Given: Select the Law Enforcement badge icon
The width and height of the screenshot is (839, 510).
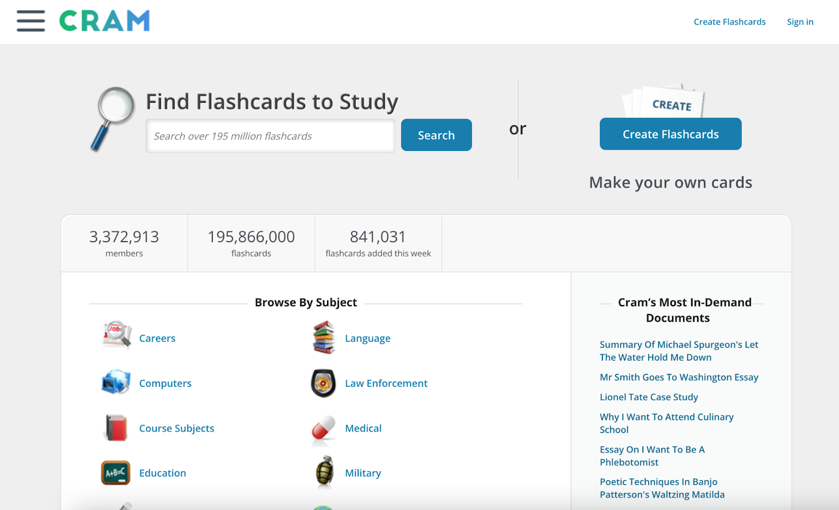Looking at the screenshot, I should click(322, 382).
